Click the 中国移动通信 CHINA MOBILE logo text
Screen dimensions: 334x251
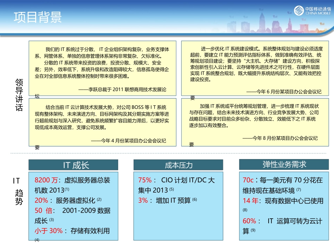(318, 11)
